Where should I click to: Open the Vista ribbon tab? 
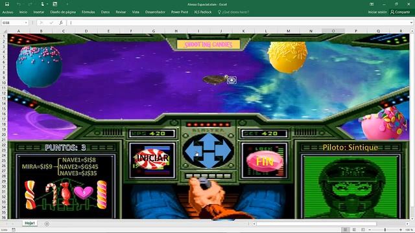click(x=136, y=12)
